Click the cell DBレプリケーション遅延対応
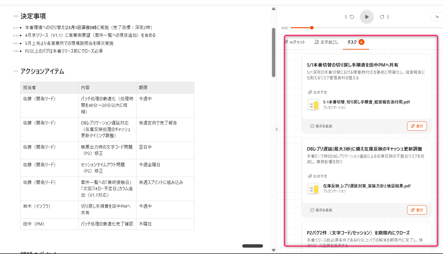The height and width of the screenshot is (254, 443). 107,129
